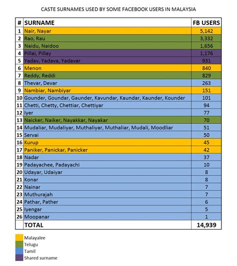This screenshot has height=266, width=237.
Task: Select the 'Konar' surname cell
Action: click(107, 179)
